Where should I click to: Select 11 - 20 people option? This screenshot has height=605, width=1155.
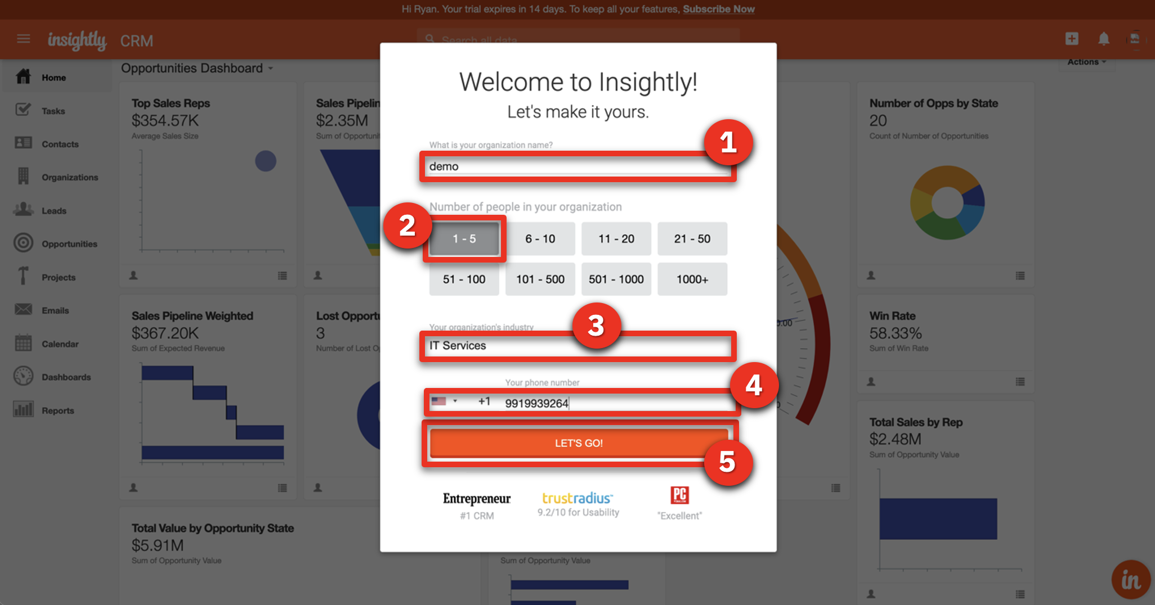[x=616, y=239]
